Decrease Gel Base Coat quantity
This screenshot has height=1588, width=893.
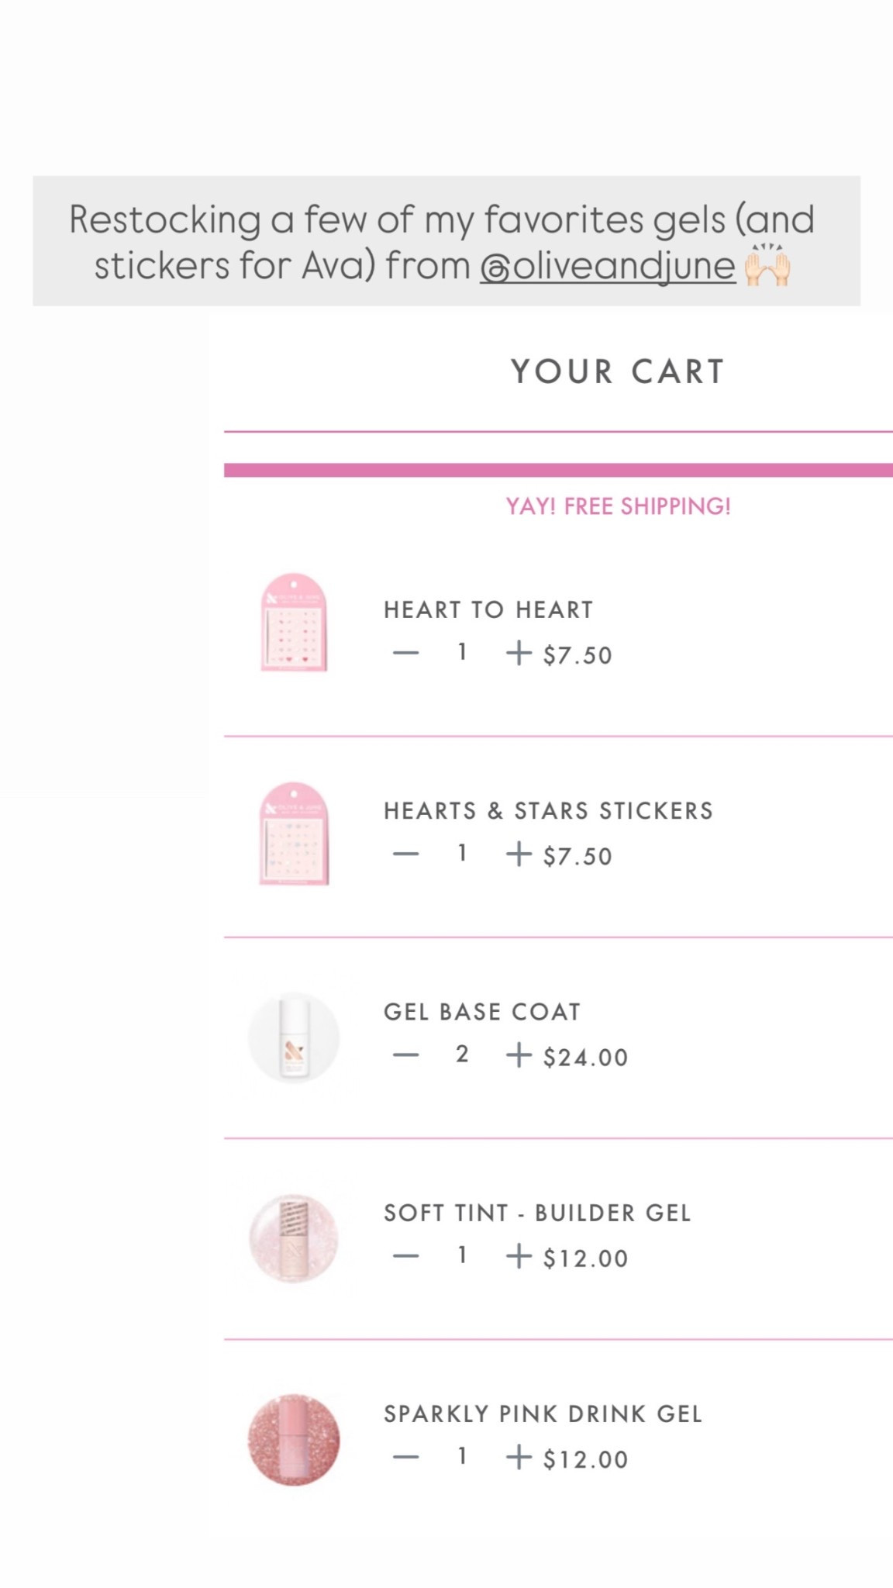point(404,1055)
